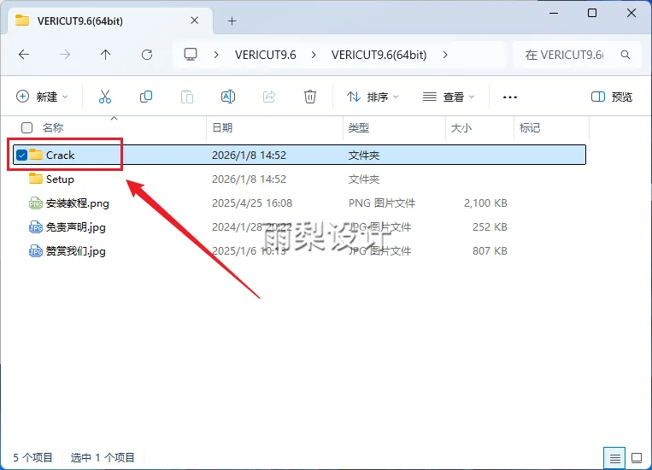Add a new Explorer tab
The image size is (652, 470).
(x=232, y=21)
